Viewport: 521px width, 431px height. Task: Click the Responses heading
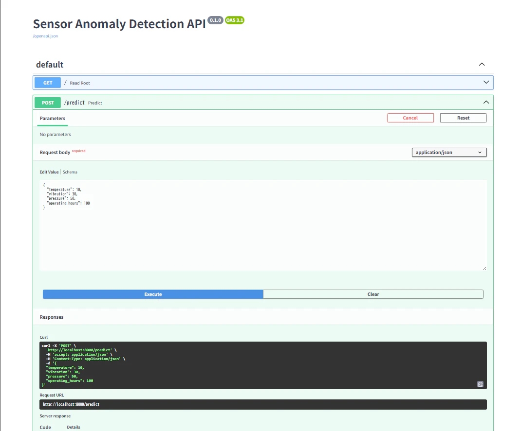click(52, 317)
